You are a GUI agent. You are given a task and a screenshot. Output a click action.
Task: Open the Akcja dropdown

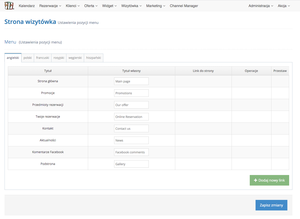click(284, 6)
